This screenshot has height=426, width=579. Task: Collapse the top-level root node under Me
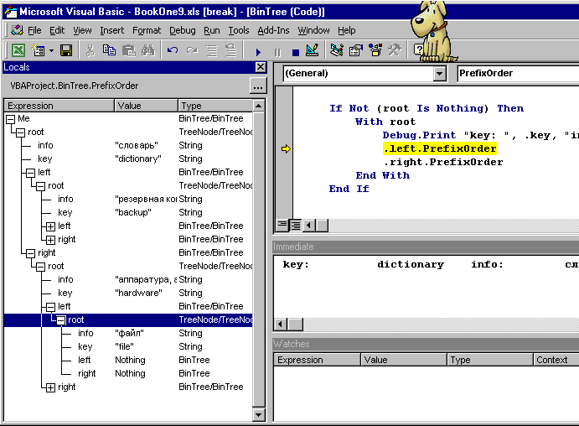pyautogui.click(x=21, y=132)
